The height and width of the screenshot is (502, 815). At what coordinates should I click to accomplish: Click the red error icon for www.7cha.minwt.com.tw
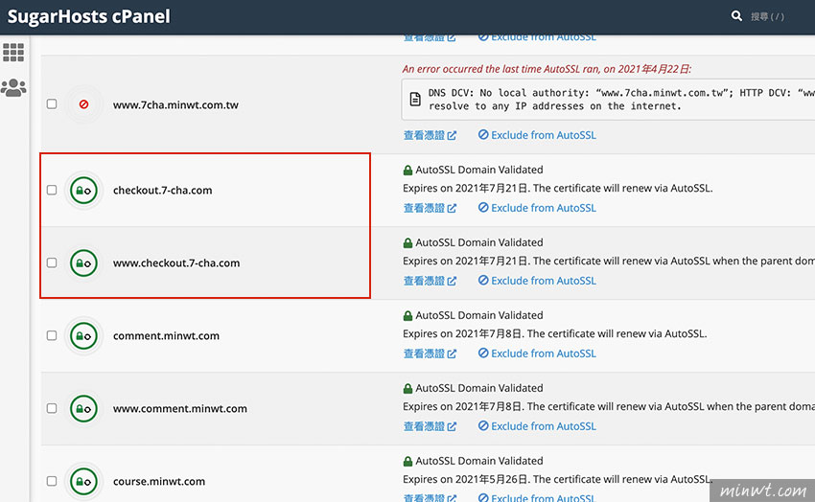(x=83, y=104)
